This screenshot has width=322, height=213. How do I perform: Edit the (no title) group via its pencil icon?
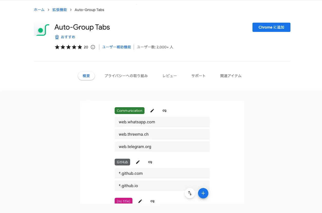click(140, 201)
